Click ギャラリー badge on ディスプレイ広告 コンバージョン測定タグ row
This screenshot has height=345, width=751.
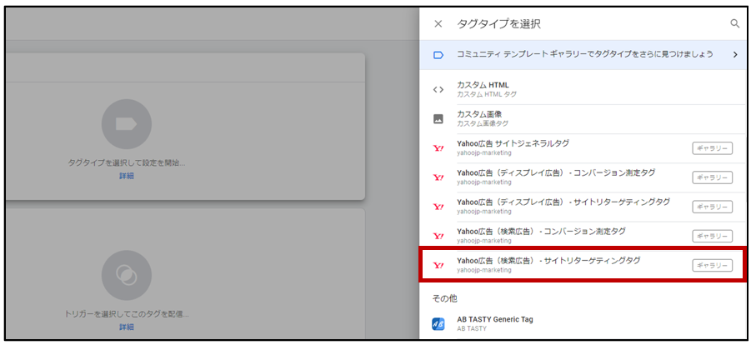712,177
